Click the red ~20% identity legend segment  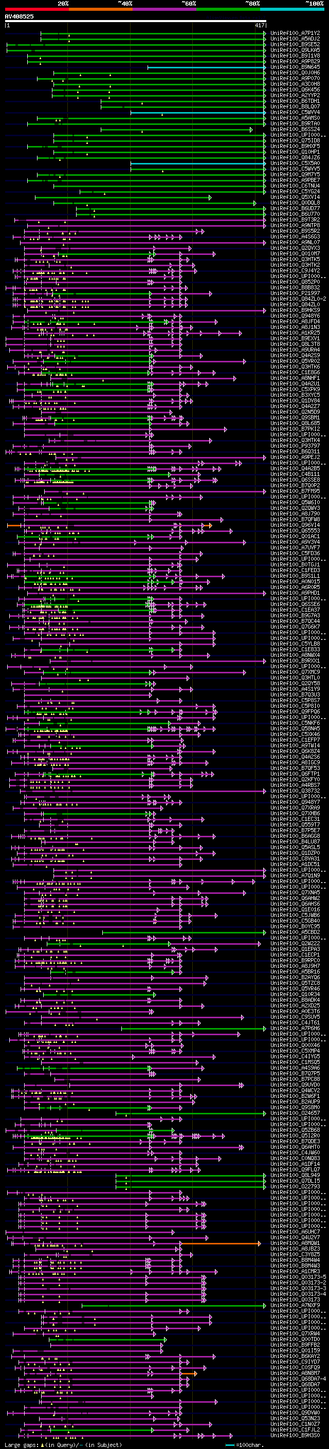point(36,10)
